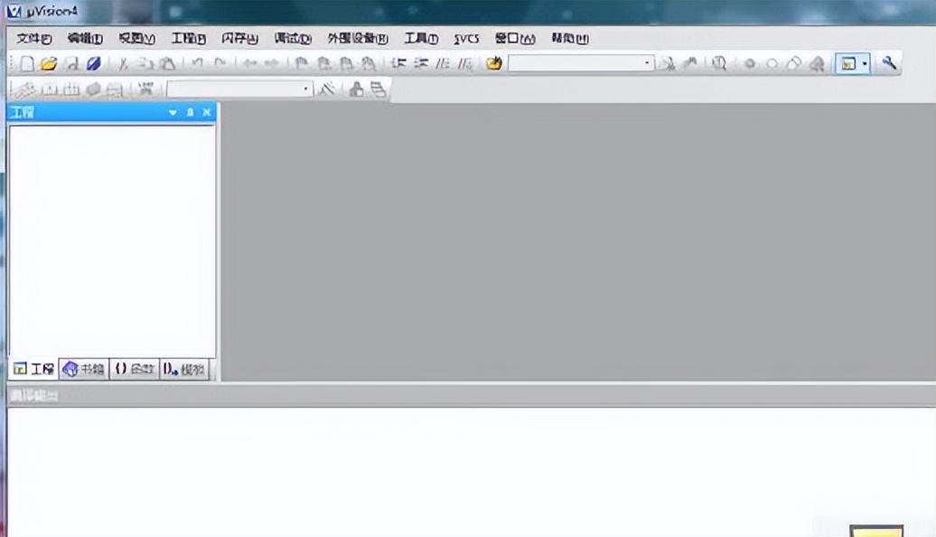936x537 pixels.
Task: Open the target selection dropdown in the build toolbar
Action: pyautogui.click(x=305, y=87)
